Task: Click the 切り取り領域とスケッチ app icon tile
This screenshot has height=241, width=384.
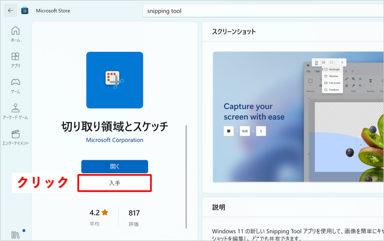Action: [x=115, y=80]
